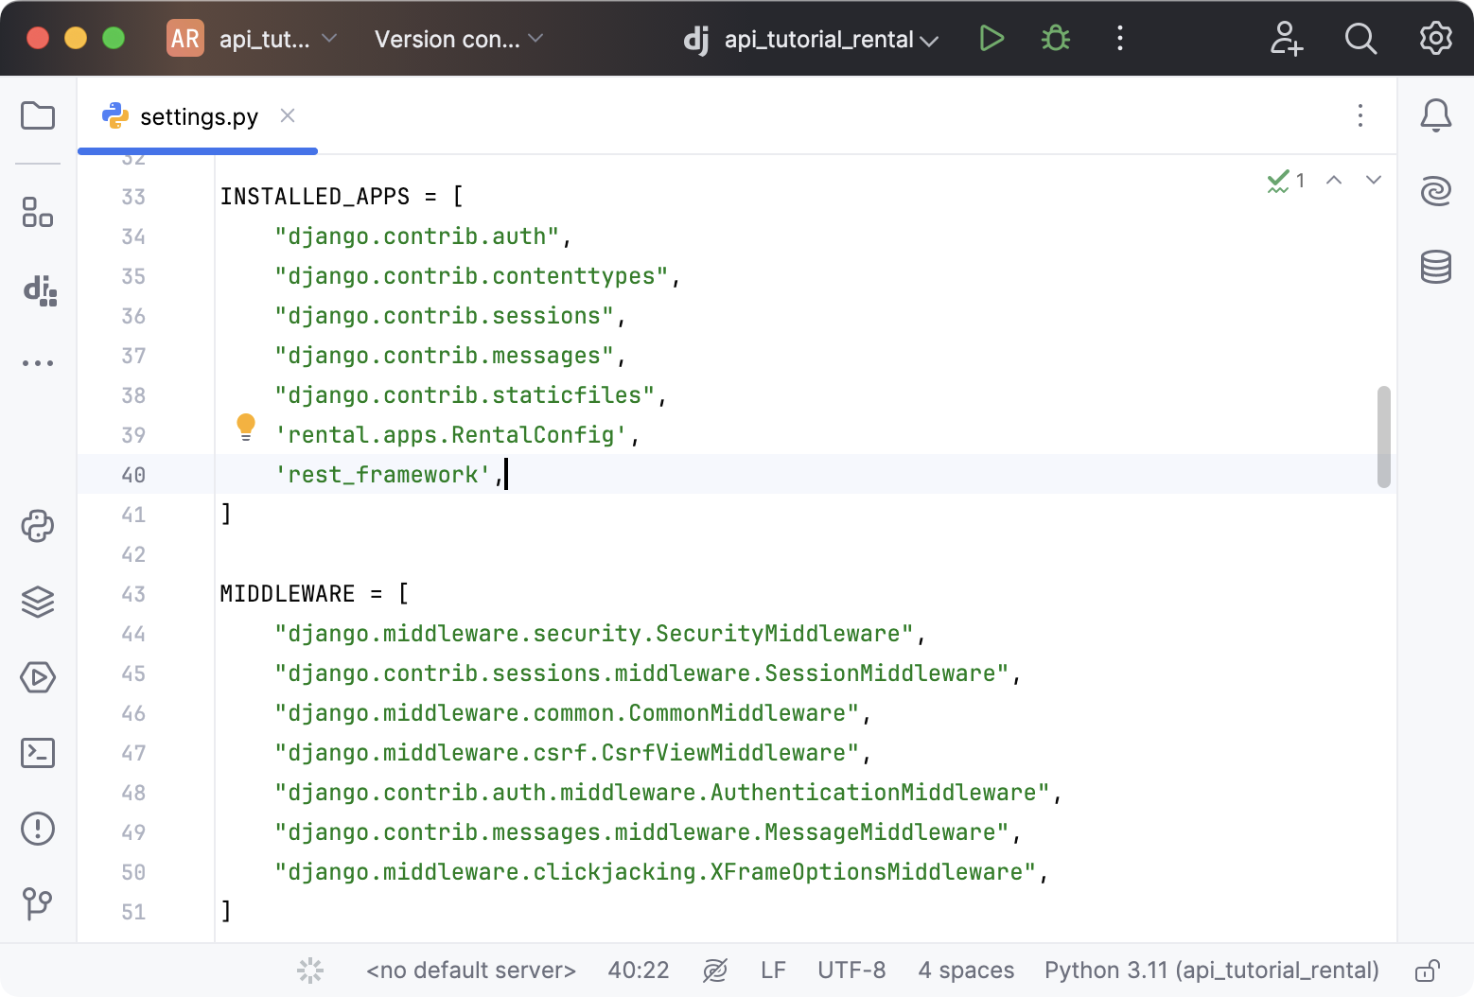
Task: Open the editor options kebab menu
Action: 1360,115
